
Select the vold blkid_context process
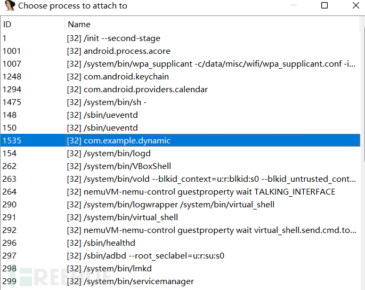(180, 179)
